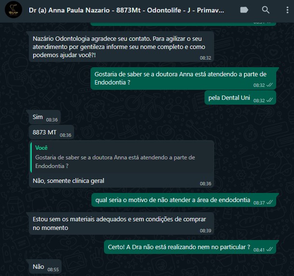
Task: Open contact info via chat title
Action: pos(127,10)
